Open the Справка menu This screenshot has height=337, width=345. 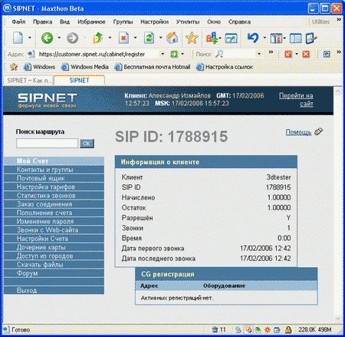point(239,21)
